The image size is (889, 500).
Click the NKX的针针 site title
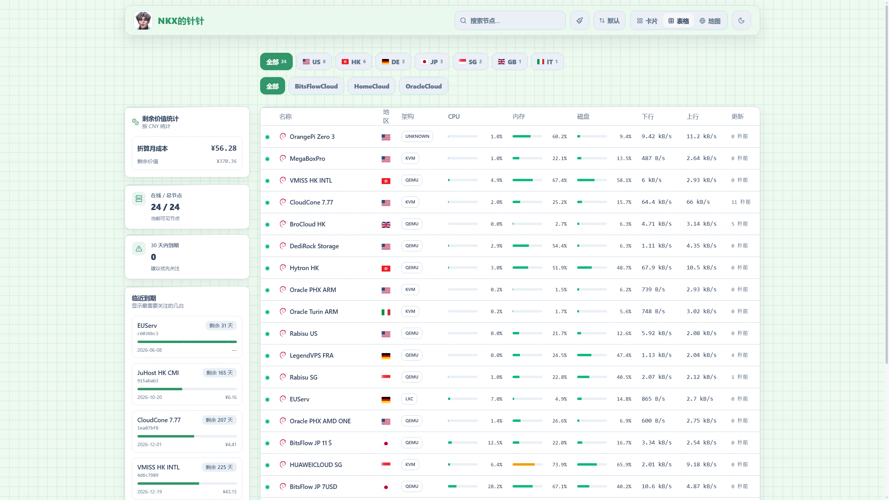coord(181,21)
